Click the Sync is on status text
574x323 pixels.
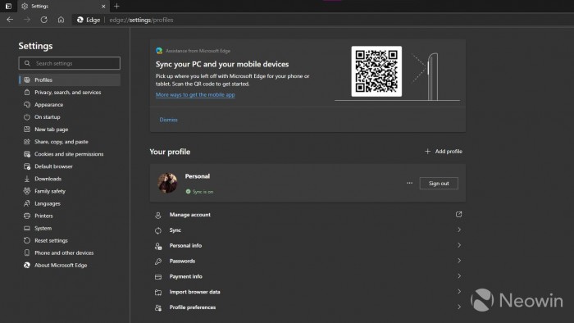(203, 192)
